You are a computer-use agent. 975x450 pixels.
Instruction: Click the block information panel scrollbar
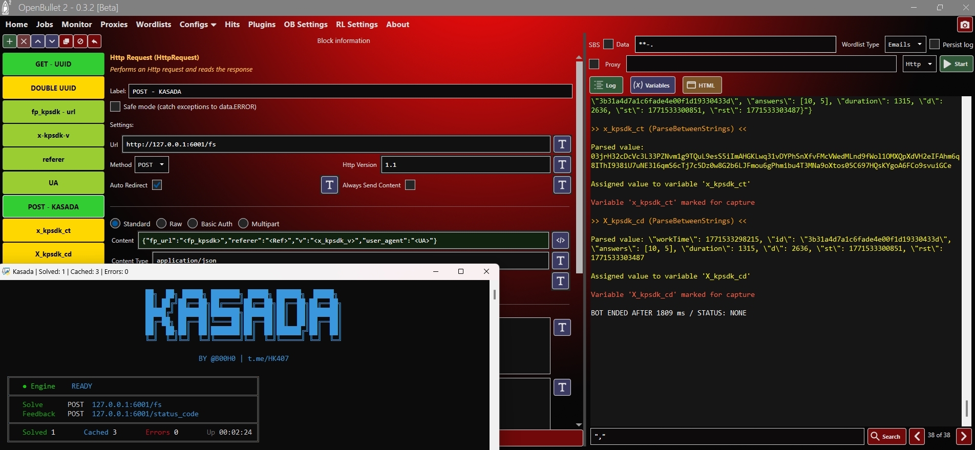pos(579,167)
